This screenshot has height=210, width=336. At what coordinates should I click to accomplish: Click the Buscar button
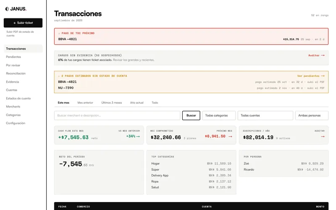191,115
